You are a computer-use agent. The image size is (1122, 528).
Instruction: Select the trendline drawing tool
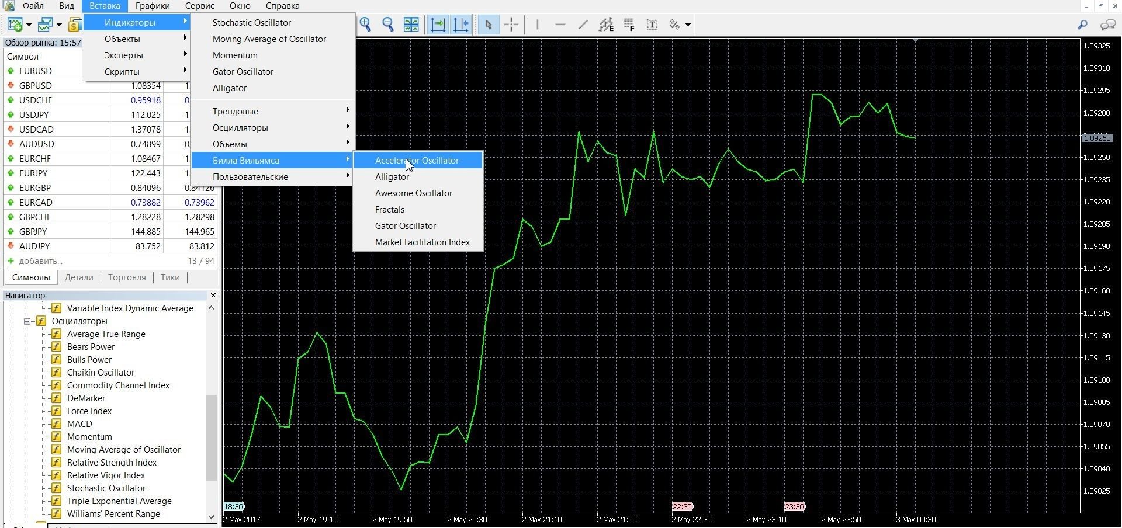(583, 25)
